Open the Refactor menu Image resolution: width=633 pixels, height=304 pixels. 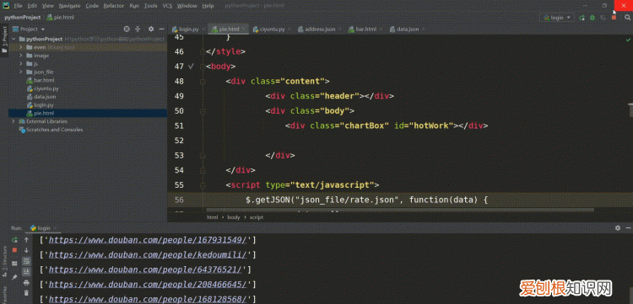[113, 6]
